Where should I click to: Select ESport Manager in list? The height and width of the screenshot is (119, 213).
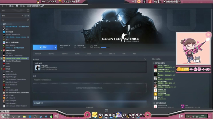11,77
